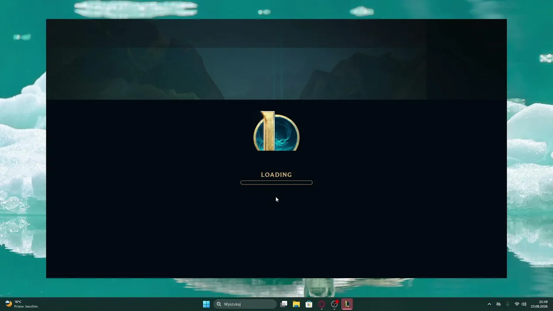Click the LOADING text label
553x311 pixels.
point(276,175)
